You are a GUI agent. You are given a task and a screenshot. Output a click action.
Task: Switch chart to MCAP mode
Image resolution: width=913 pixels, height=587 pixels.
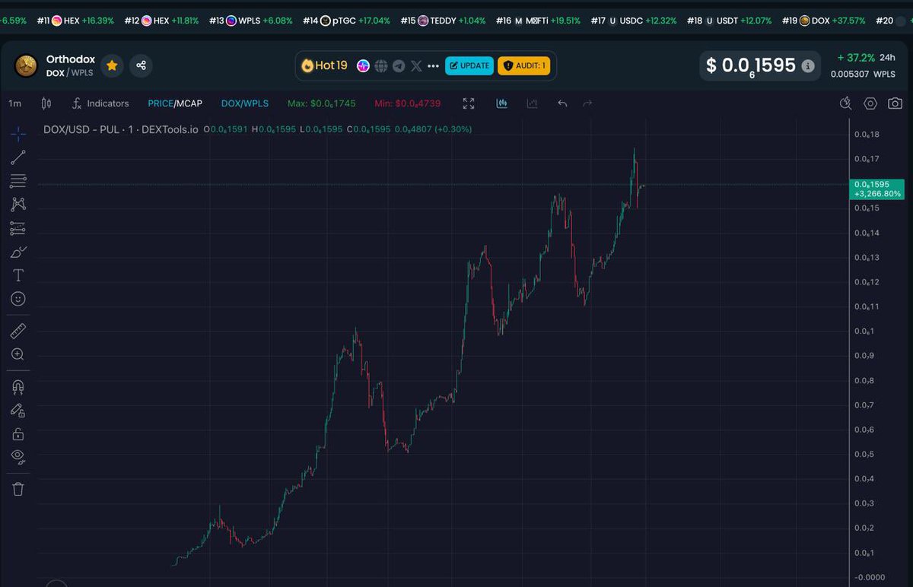tap(189, 103)
